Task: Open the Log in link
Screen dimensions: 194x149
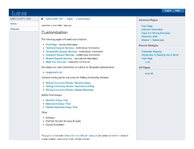Action: (168, 11)
